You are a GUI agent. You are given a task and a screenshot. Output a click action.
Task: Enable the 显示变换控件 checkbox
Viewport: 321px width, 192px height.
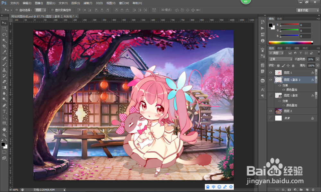click(52, 10)
